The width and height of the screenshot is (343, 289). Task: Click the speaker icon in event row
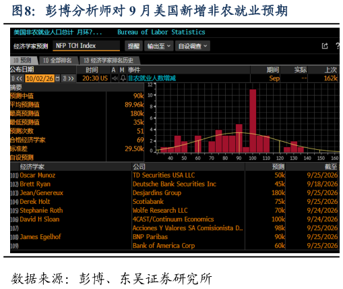click(115, 78)
